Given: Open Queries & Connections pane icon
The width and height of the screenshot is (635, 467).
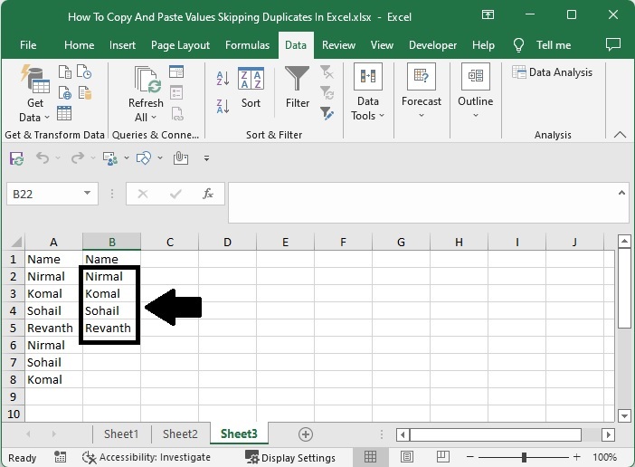Looking at the screenshot, I should (x=176, y=71).
